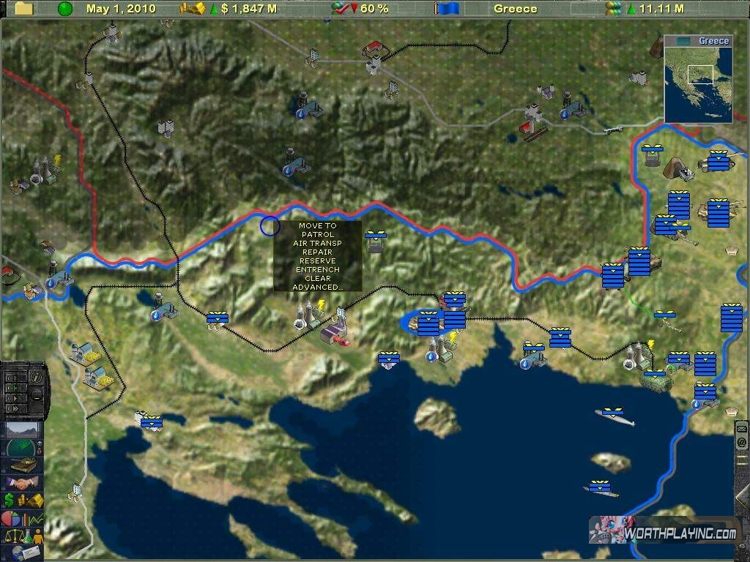750x562 pixels.
Task: Open the diplomacy handshake panel
Action: pos(23,484)
